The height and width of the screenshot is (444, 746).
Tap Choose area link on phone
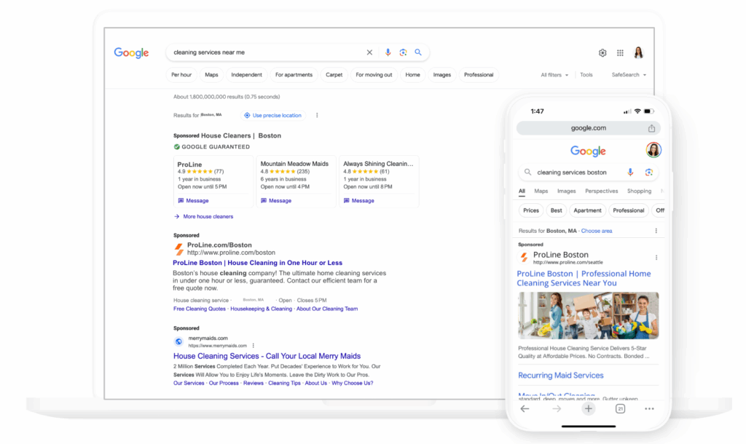tap(597, 231)
